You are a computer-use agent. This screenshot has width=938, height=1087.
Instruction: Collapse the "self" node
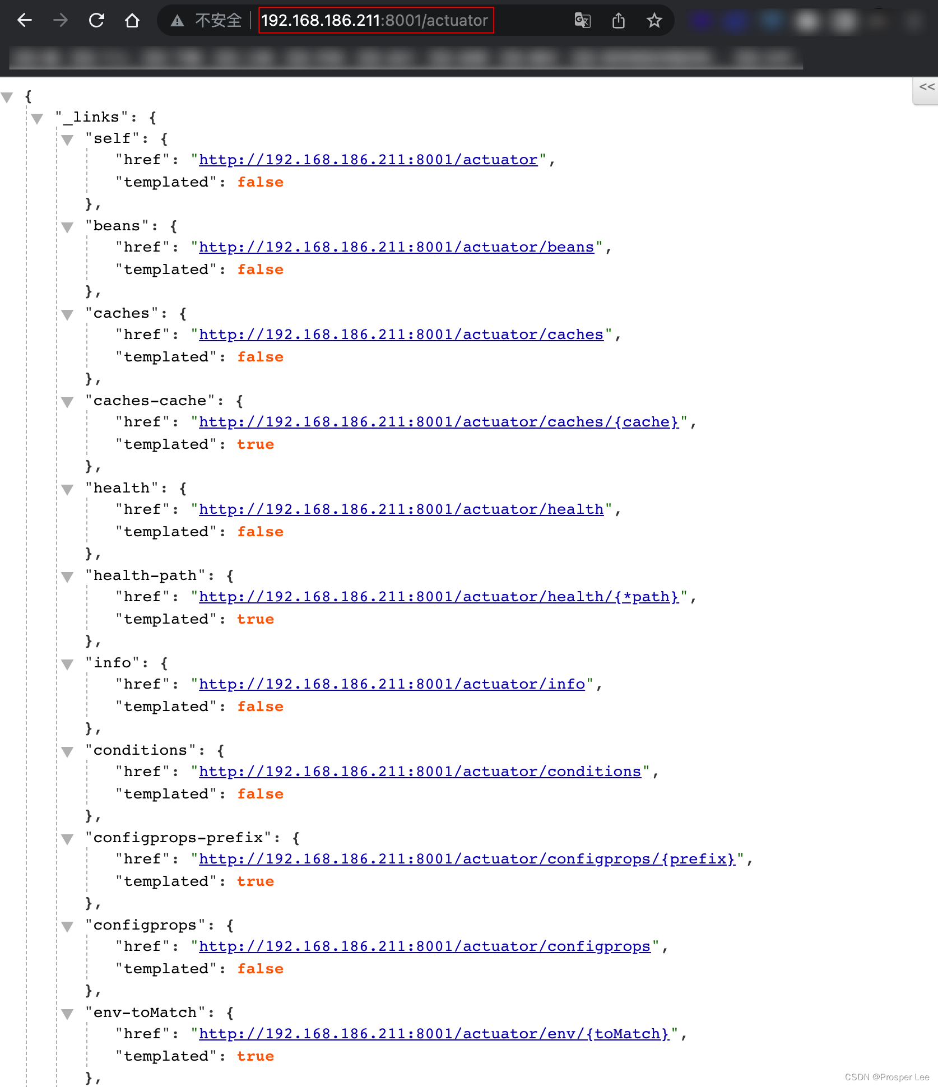(x=68, y=140)
